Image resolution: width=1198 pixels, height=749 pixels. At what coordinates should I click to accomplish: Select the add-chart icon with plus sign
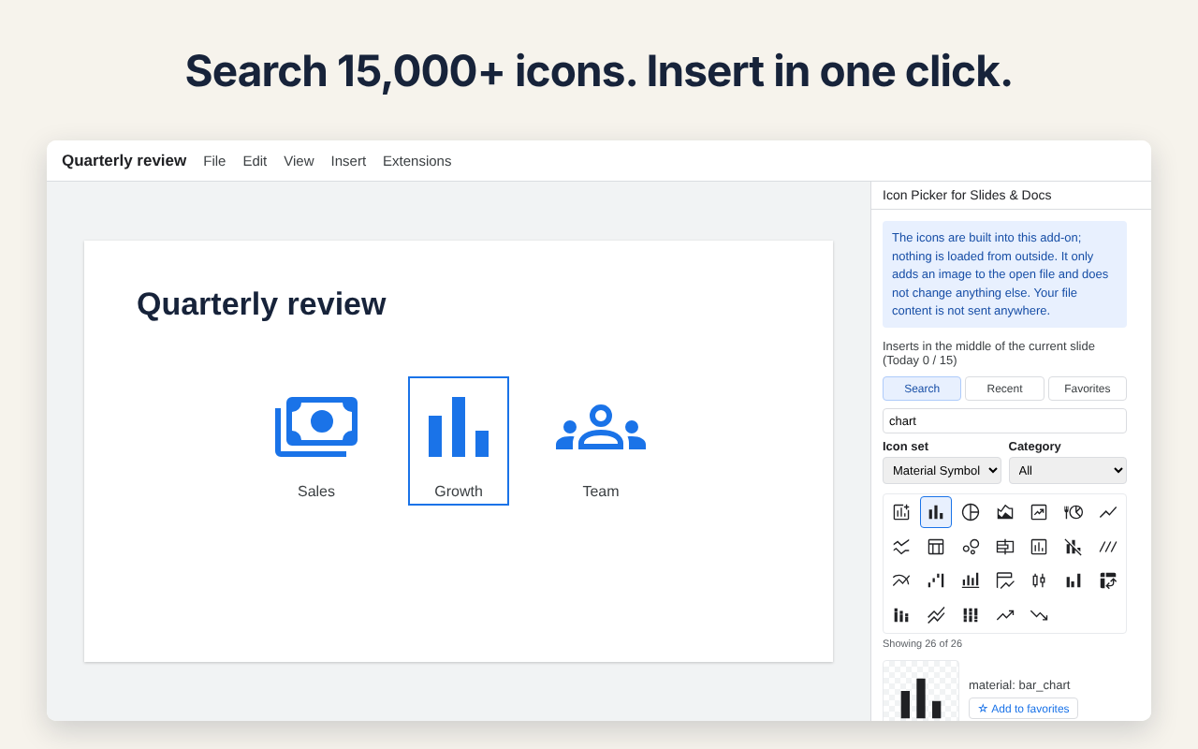click(x=901, y=512)
